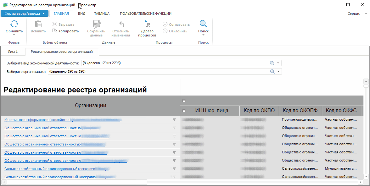
Task: Collapse the top header group above ИНН
Action: tap(184, 101)
